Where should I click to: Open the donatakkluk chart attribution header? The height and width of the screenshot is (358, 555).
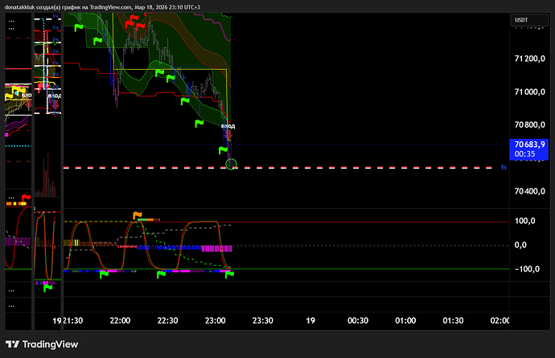[113, 7]
